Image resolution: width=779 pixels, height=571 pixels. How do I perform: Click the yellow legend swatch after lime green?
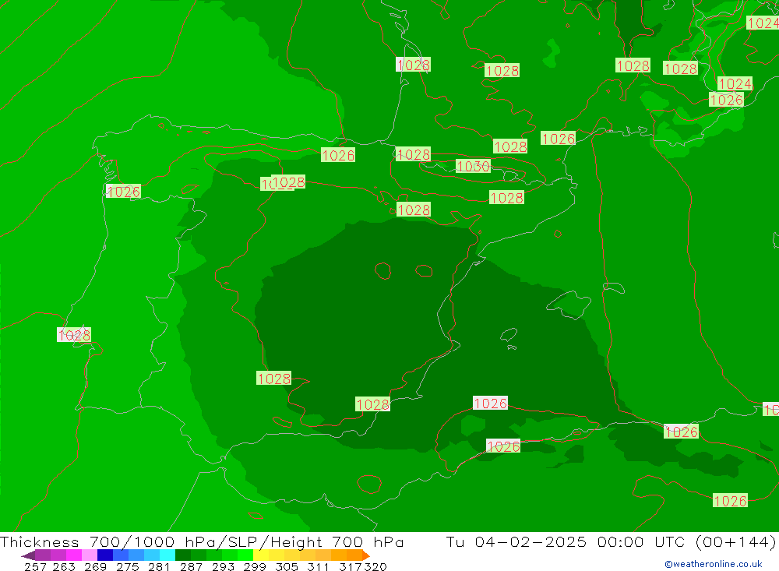click(x=261, y=555)
